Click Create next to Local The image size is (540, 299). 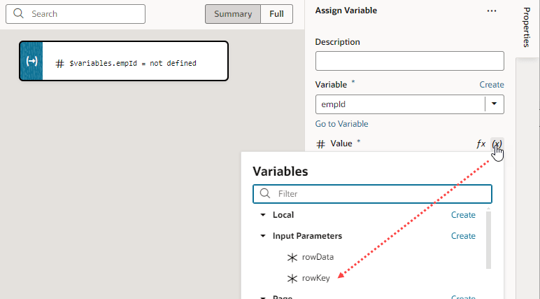pos(463,215)
